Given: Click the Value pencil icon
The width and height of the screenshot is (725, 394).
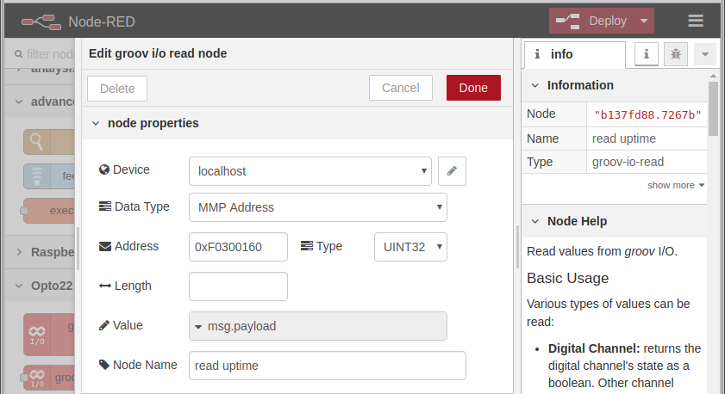Looking at the screenshot, I should coord(104,325).
